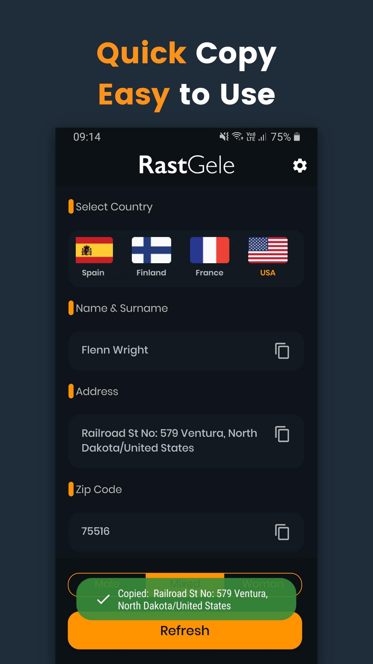Tap the Refresh button
The height and width of the screenshot is (664, 373).
(185, 630)
